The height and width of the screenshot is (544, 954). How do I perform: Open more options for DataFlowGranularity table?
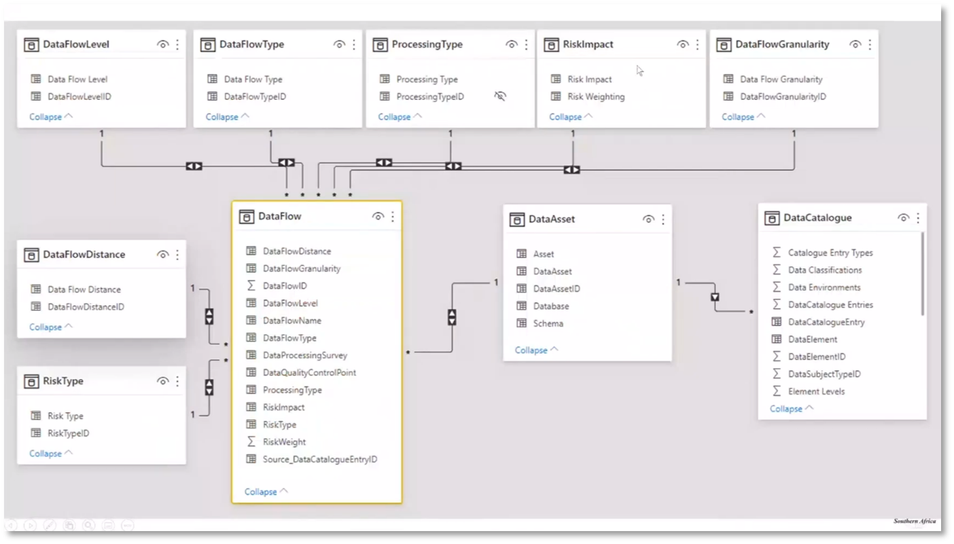click(870, 45)
